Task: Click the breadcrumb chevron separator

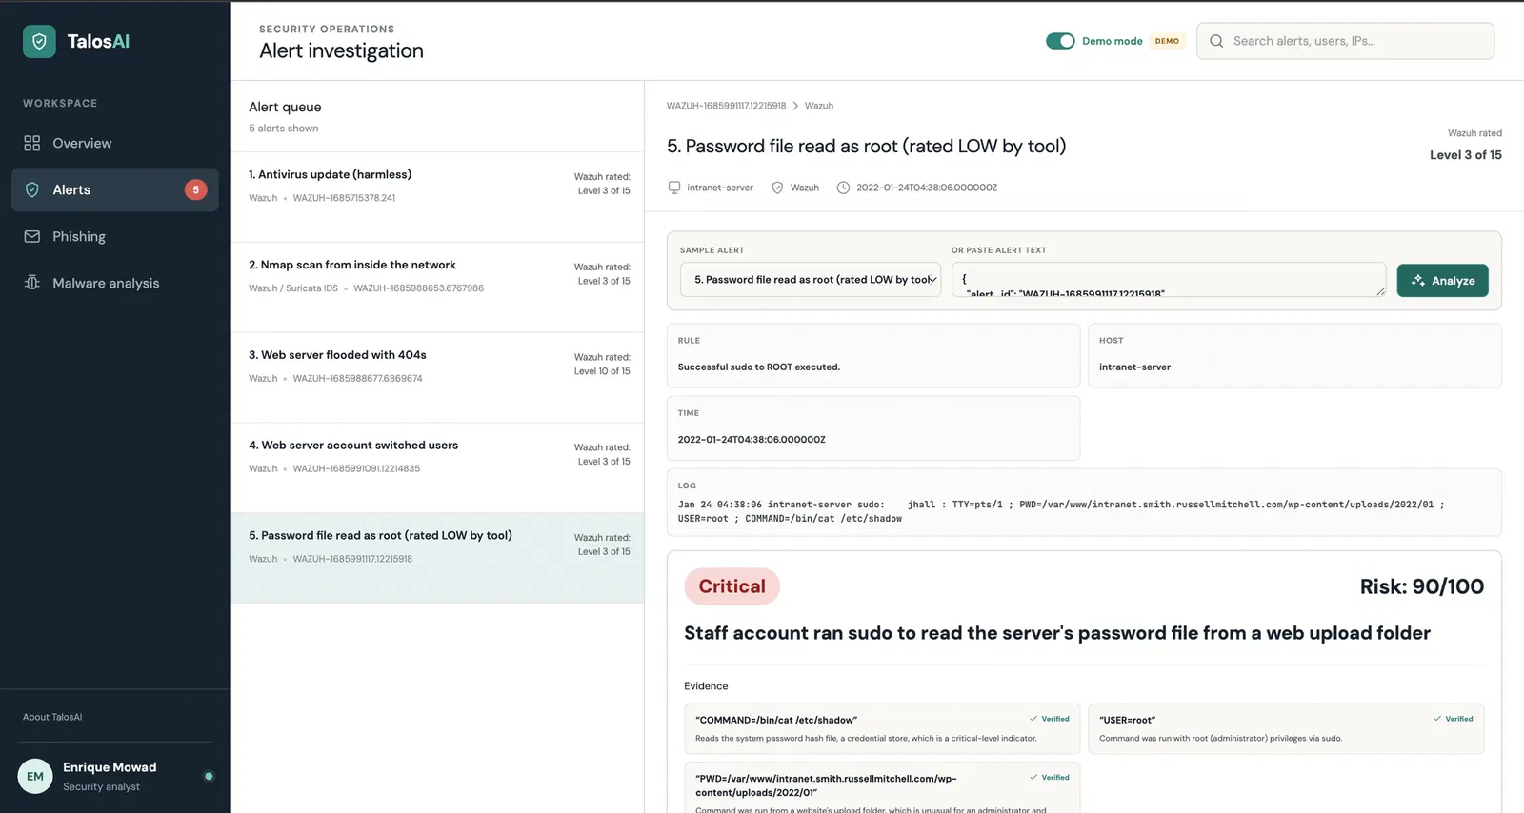Action: 795,106
